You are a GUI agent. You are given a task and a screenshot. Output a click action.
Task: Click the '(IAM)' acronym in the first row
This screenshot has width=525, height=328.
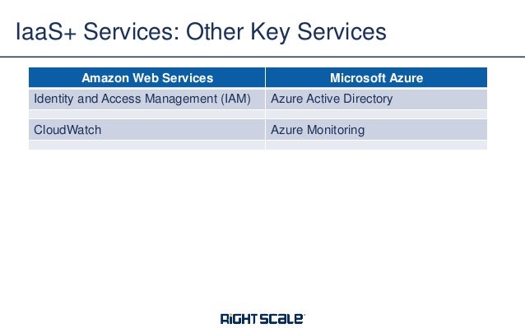click(x=235, y=99)
